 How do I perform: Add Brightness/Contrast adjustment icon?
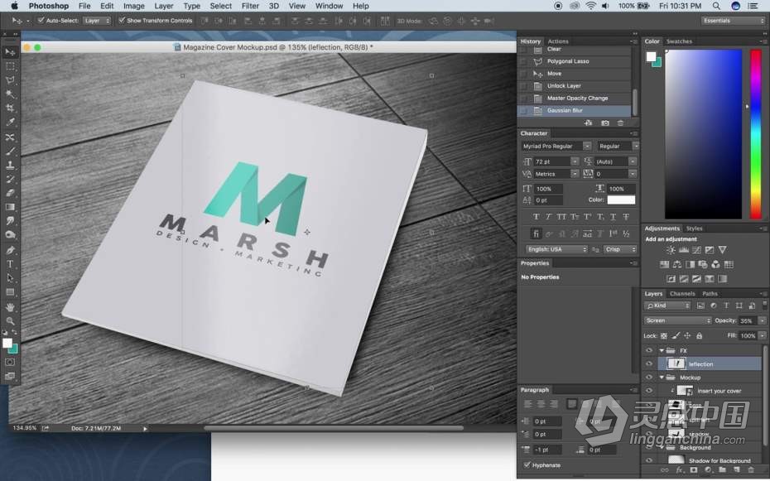pos(671,250)
